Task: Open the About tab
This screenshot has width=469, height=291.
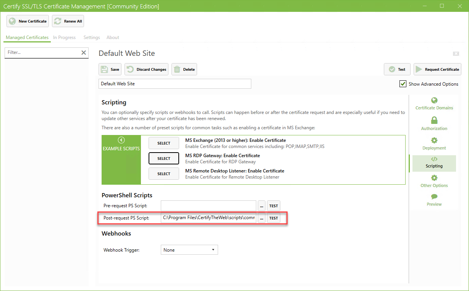Action: pyautogui.click(x=113, y=37)
